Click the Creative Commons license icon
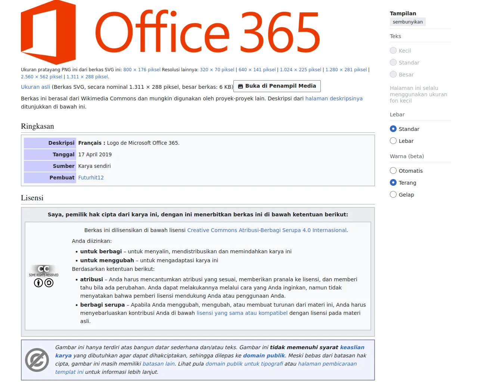The width and height of the screenshot is (478, 382). (x=44, y=276)
